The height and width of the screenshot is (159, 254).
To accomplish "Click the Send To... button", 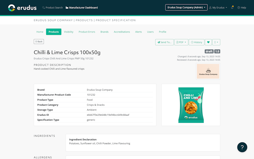I will [165, 42].
